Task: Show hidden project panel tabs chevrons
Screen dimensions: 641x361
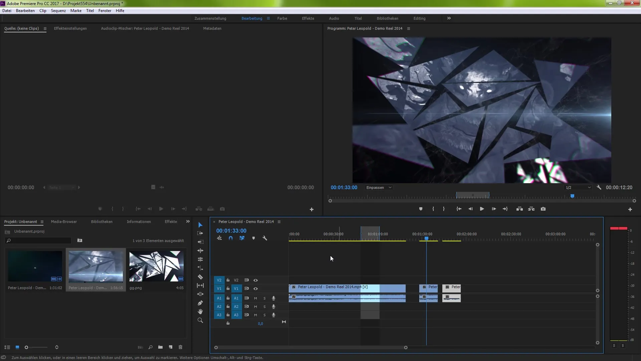Action: [x=188, y=222]
